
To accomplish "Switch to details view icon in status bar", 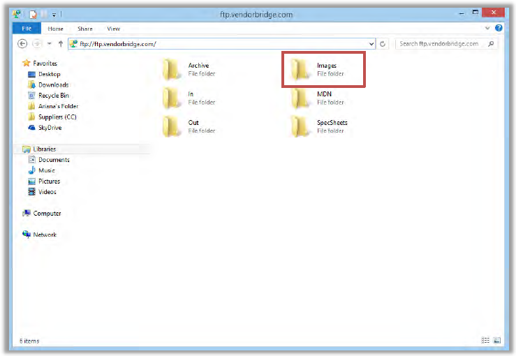I will click(x=485, y=340).
